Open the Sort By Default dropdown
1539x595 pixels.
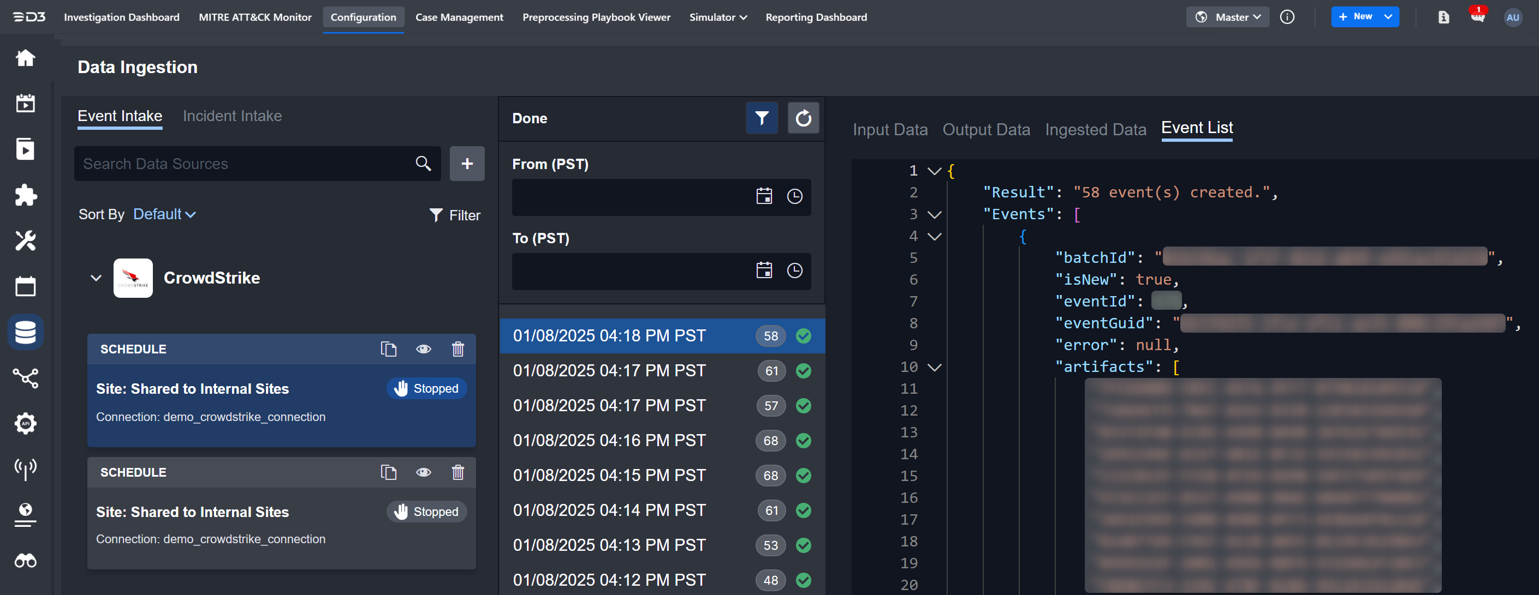pyautogui.click(x=164, y=214)
